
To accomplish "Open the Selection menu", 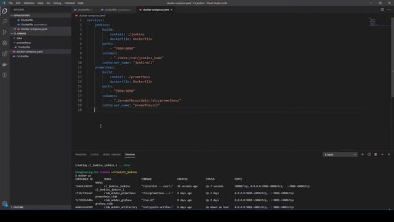I will pyautogui.click(x=29, y=3).
